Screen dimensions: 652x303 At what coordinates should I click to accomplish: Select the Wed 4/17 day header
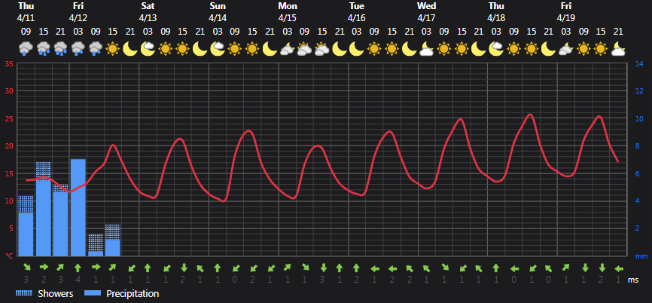(427, 12)
